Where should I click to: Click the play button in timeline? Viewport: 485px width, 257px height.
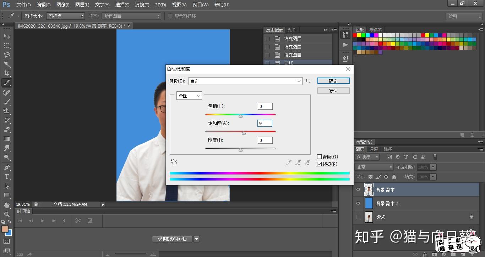42,221
